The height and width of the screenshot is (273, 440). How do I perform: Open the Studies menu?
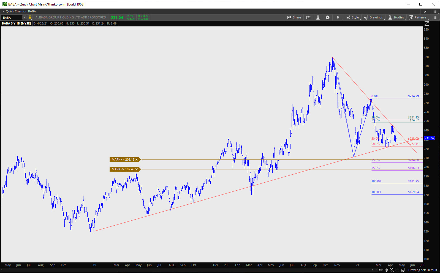[396, 17]
